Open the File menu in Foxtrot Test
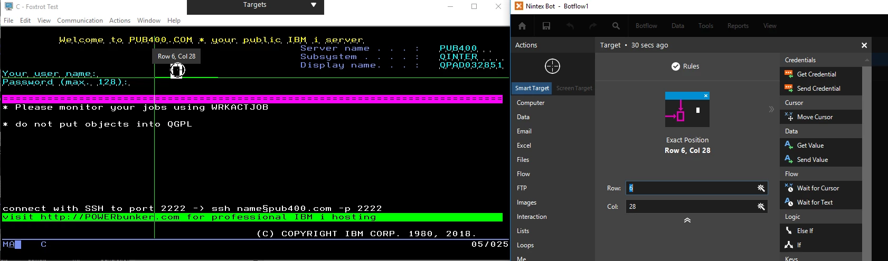Image resolution: width=888 pixels, height=261 pixels. tap(8, 21)
